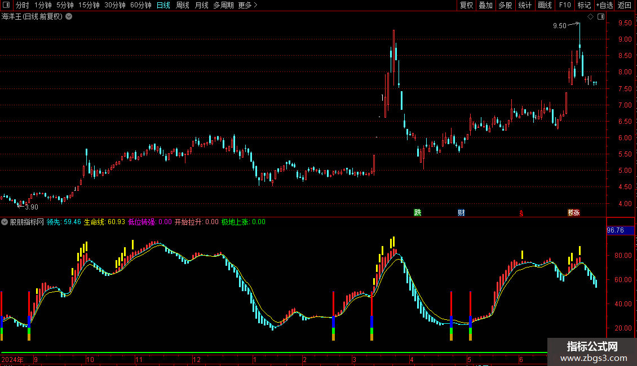
Task: Open F10 company information
Action: point(565,5)
